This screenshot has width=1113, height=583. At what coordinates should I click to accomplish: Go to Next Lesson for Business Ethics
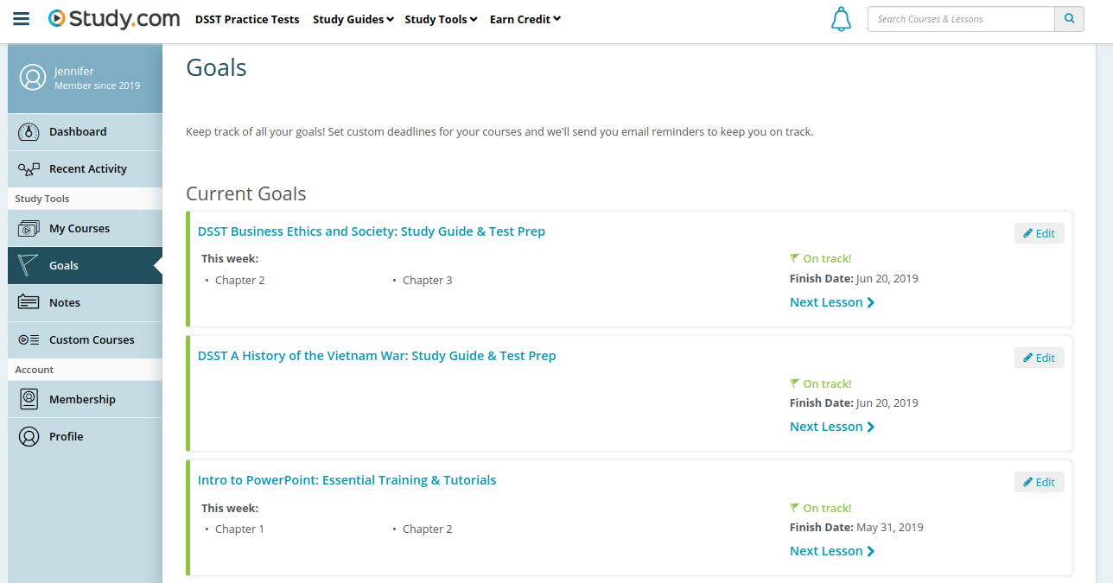tap(832, 302)
